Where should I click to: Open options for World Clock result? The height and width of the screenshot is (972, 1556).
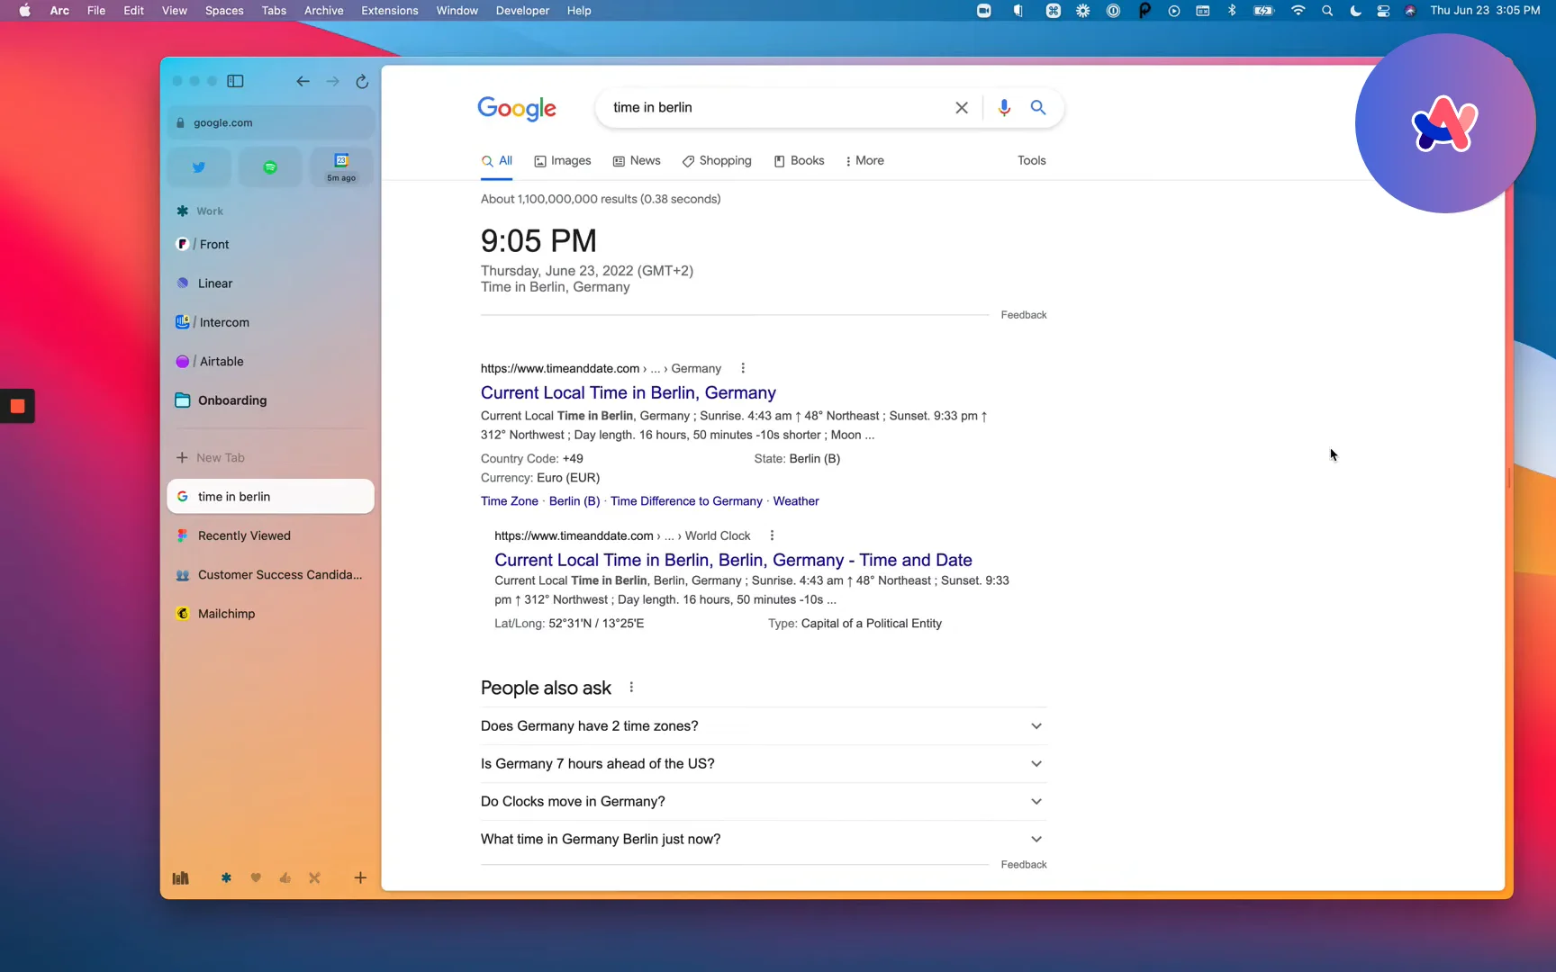pos(772,535)
